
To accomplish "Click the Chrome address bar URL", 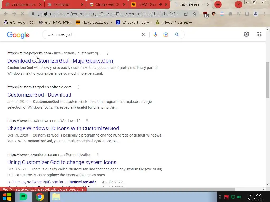I will pyautogui.click(x=109, y=14).
